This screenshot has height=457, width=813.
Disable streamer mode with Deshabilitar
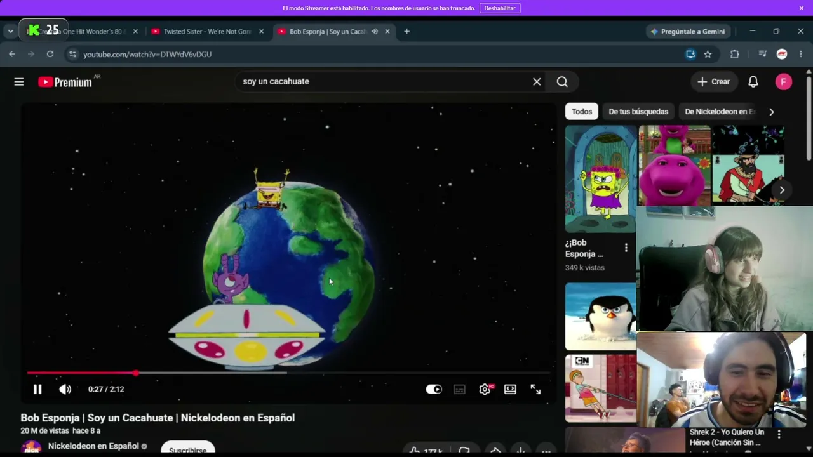pos(500,8)
